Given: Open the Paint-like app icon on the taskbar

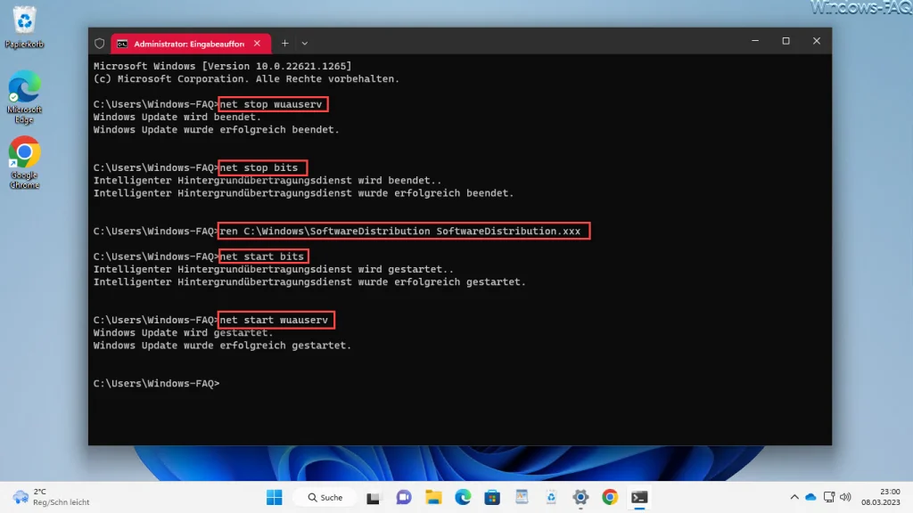Looking at the screenshot, I should click(522, 497).
